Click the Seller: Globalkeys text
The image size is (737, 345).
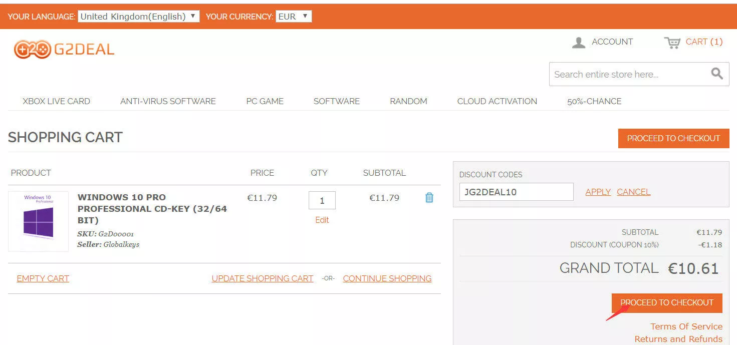(x=108, y=245)
